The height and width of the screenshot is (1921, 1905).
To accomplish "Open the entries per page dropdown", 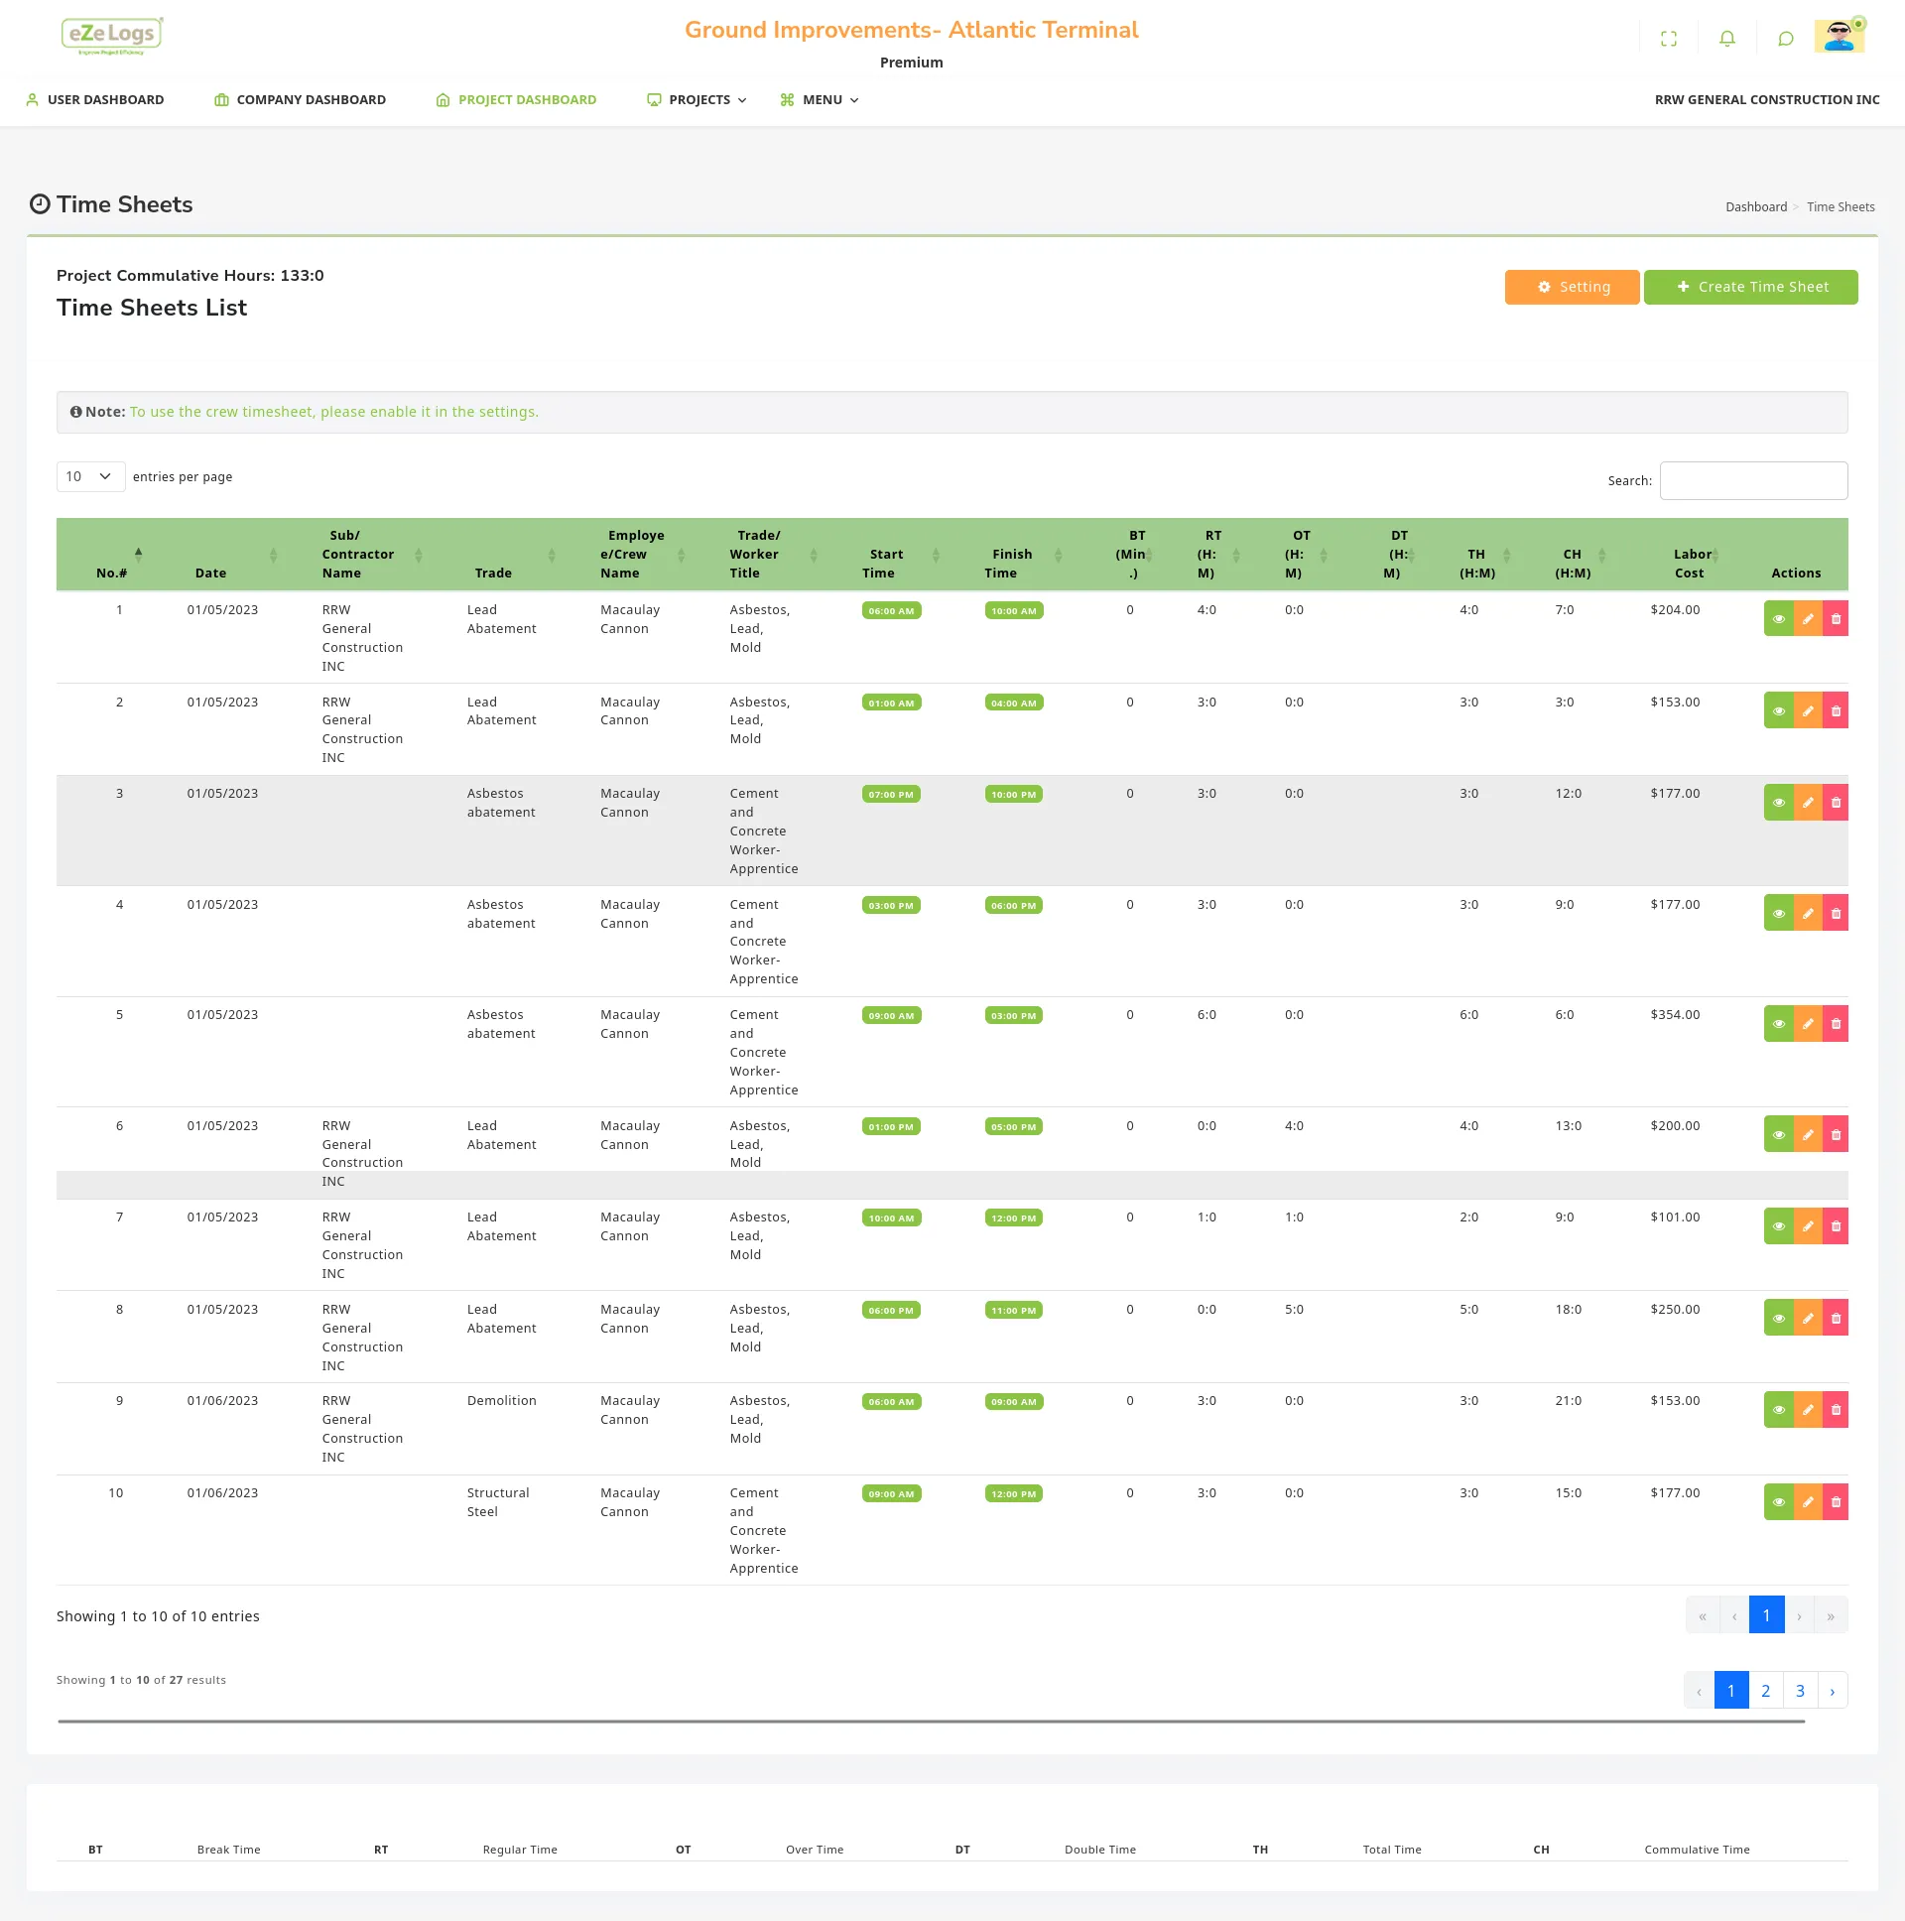I will (89, 476).
